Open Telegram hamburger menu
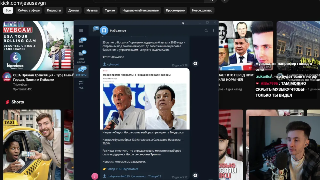 coord(81,30)
